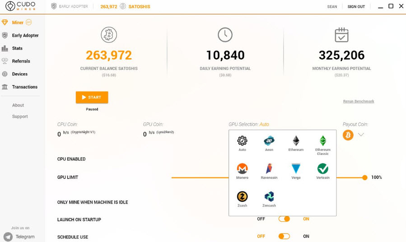Click the Join us on Telegram link
This screenshot has height=242, width=406.
(x=19, y=234)
